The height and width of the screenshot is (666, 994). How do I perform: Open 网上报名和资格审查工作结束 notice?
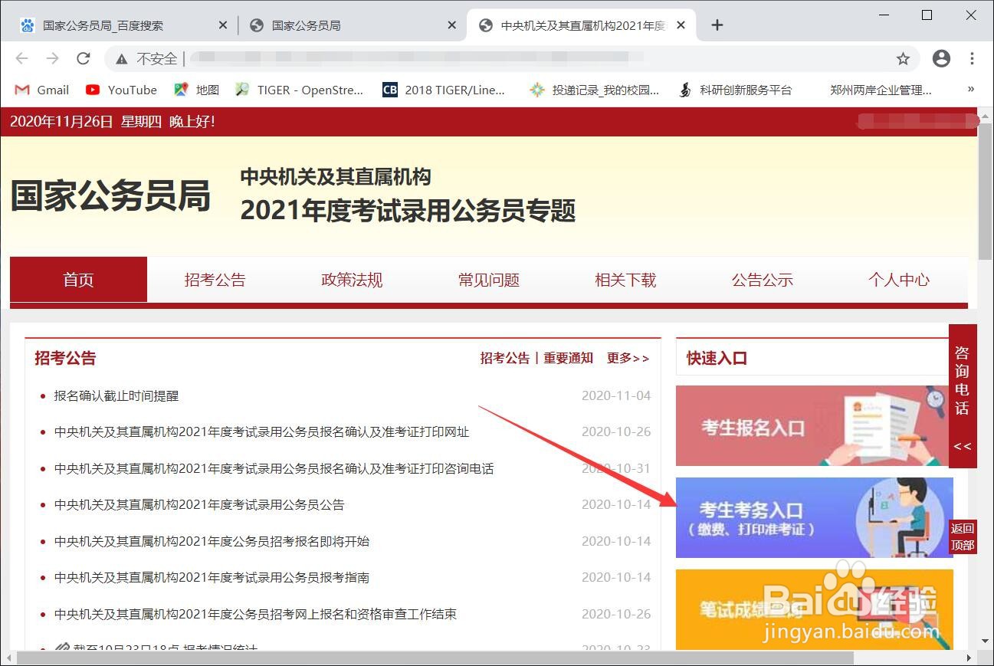point(255,614)
